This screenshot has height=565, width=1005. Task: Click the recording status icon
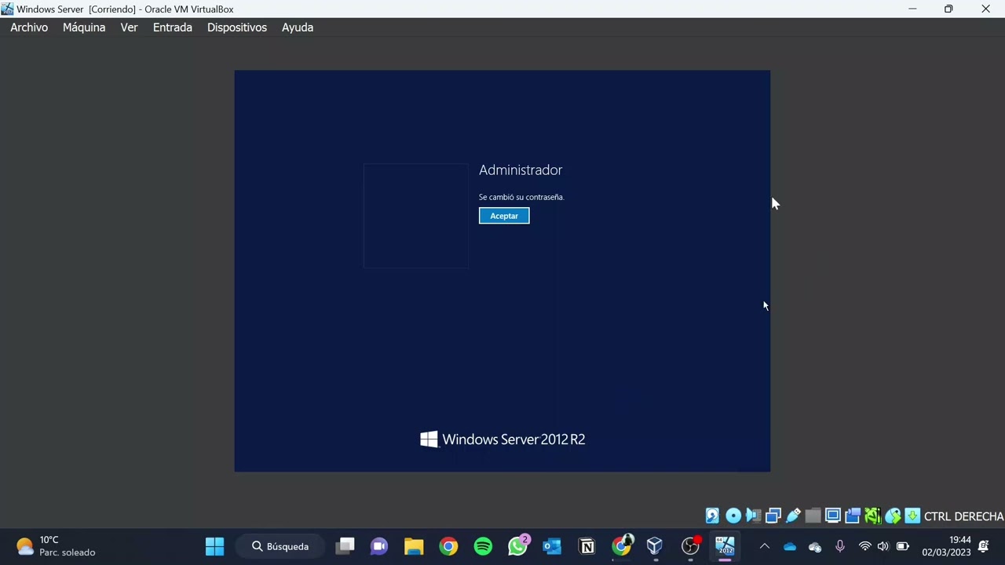pos(853,516)
